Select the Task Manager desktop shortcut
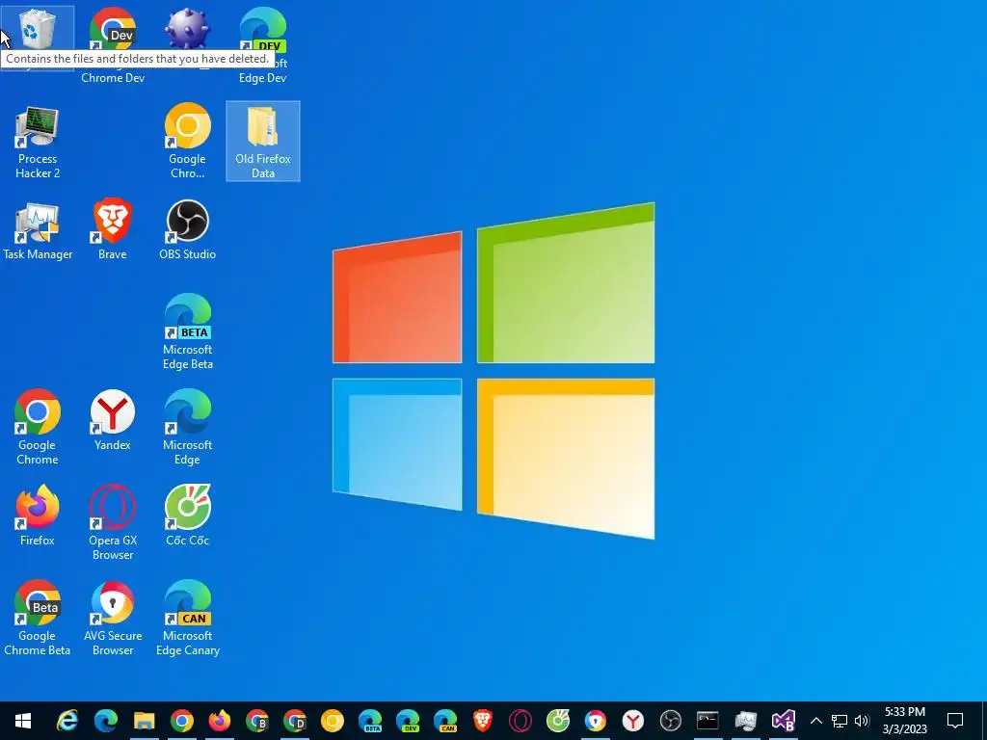Image resolution: width=987 pixels, height=740 pixels. [x=38, y=231]
